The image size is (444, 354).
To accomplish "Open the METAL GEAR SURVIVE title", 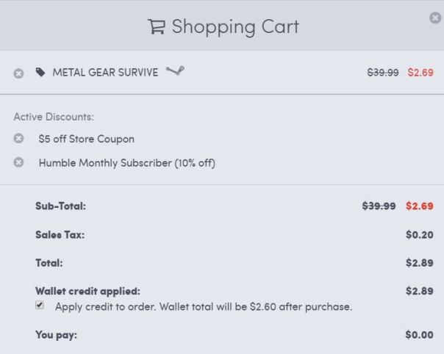I will click(x=104, y=73).
